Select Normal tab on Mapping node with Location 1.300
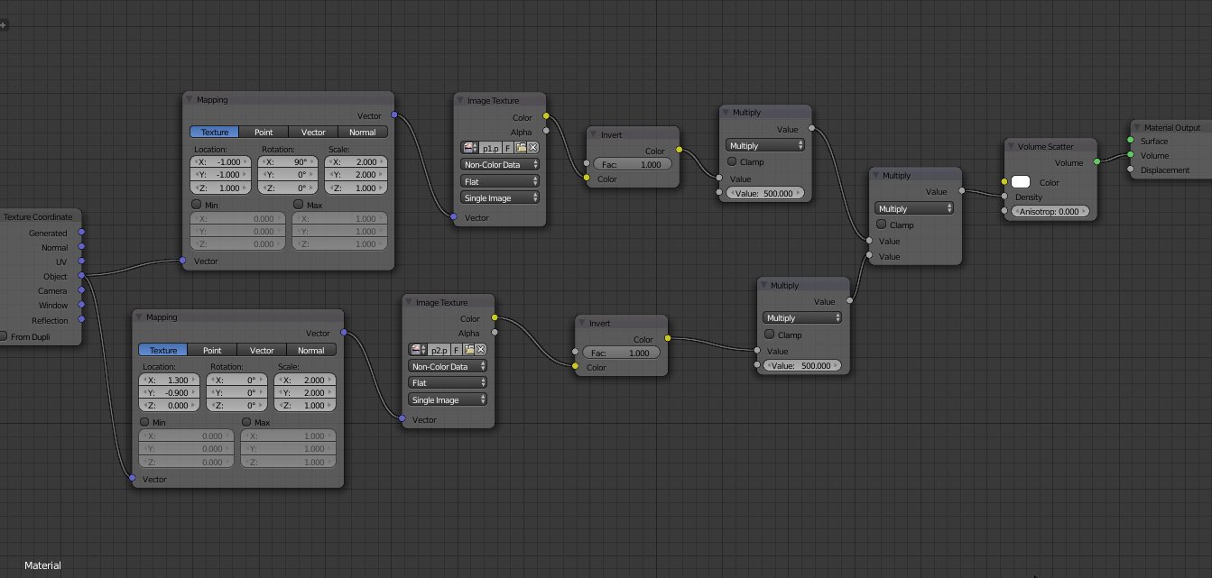1212x578 pixels. (311, 350)
